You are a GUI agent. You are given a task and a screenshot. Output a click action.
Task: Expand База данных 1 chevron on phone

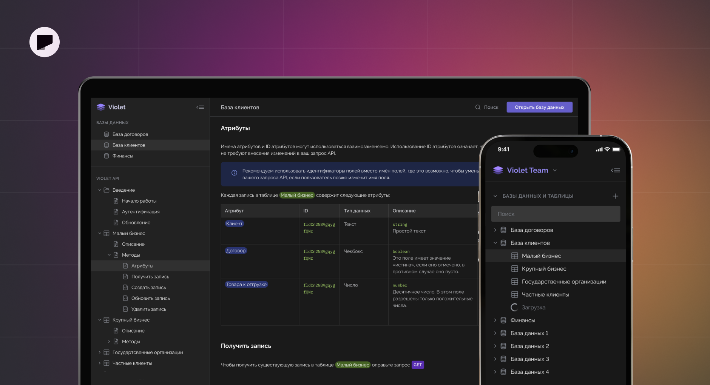[495, 333]
